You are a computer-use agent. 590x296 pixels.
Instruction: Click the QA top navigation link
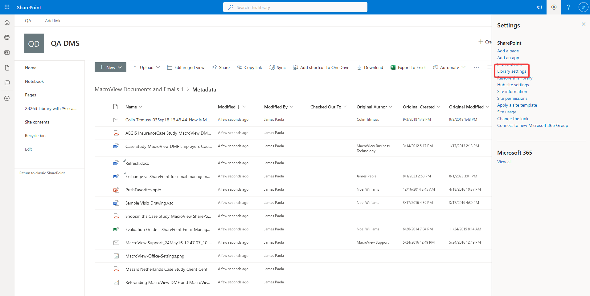(28, 21)
